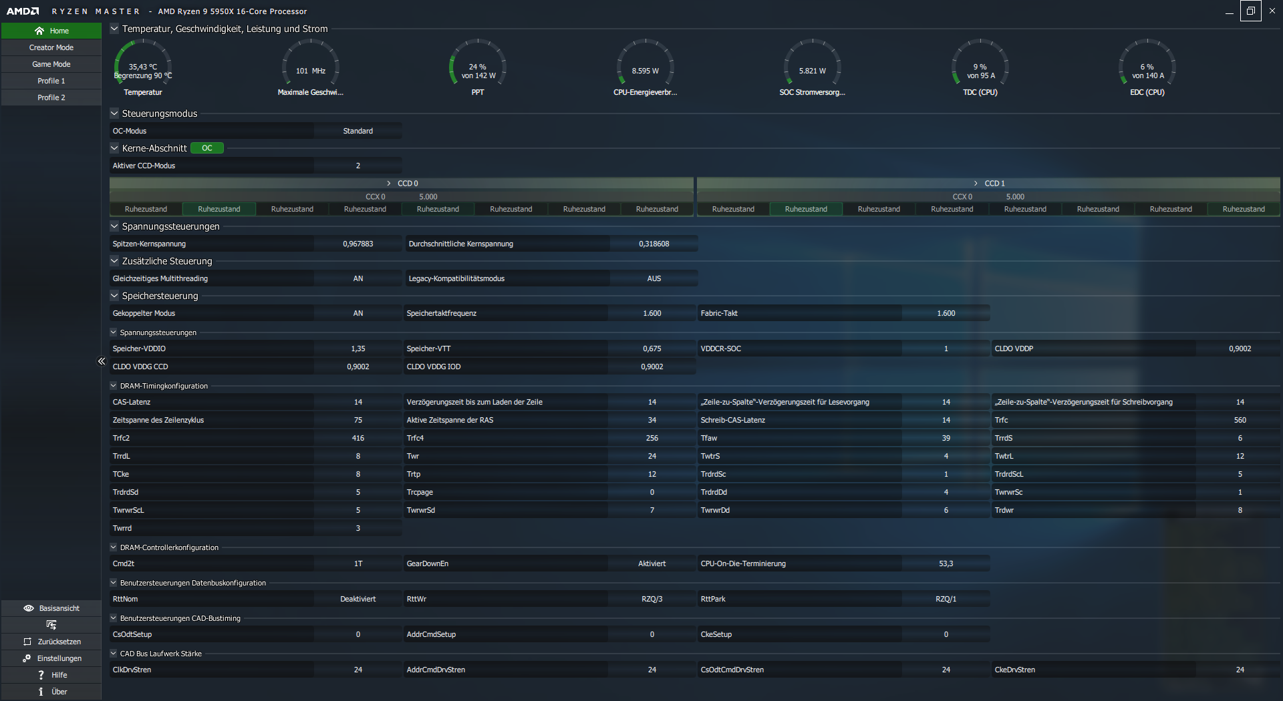
Task: Switch to Game Mode
Action: coord(51,64)
